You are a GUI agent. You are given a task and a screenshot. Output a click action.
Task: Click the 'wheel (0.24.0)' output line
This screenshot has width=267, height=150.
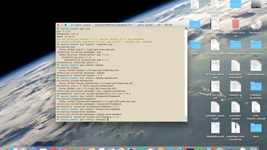click(65, 37)
